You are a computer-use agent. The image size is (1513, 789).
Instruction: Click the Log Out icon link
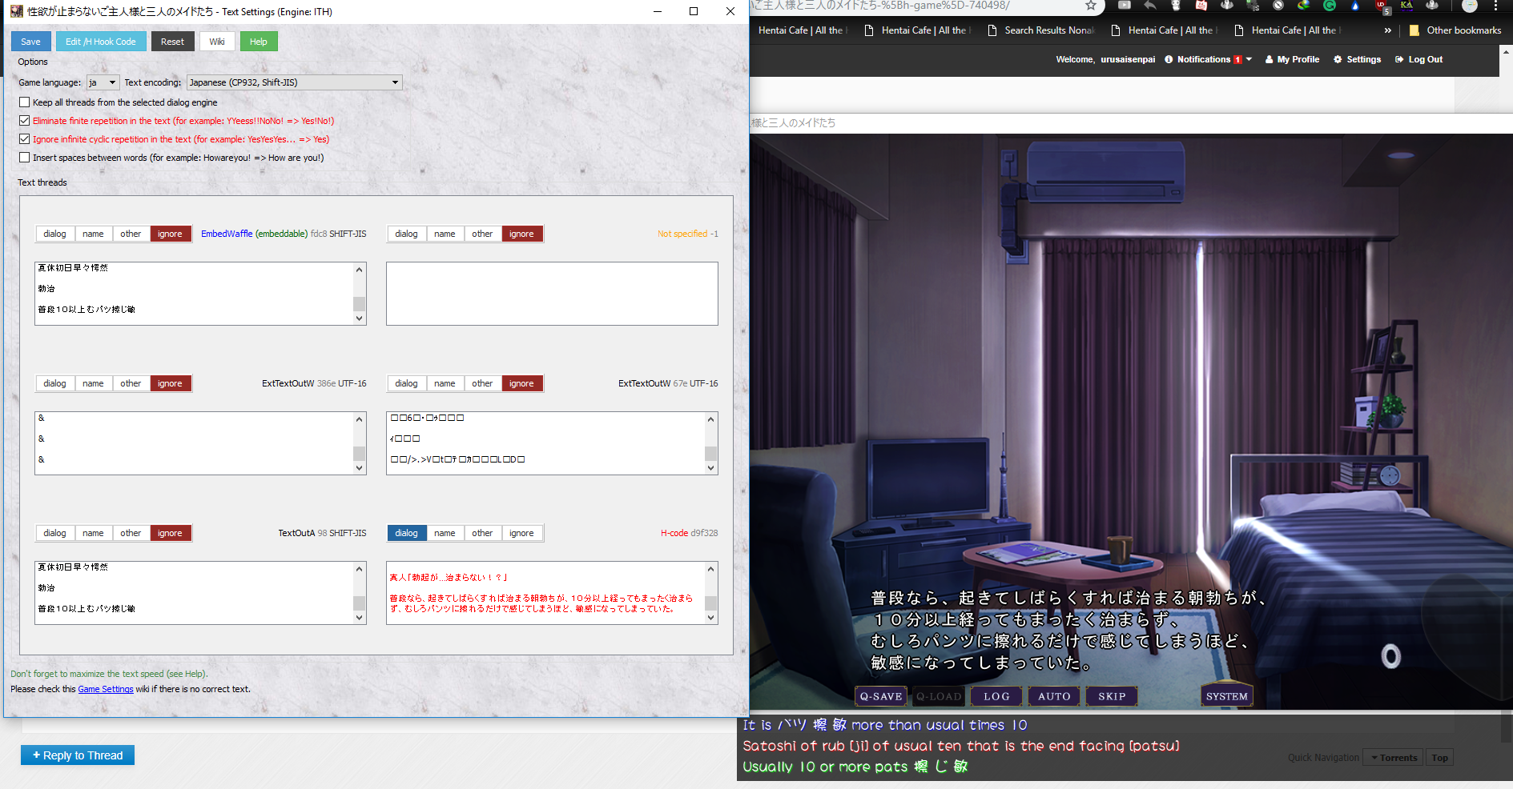(x=1418, y=59)
